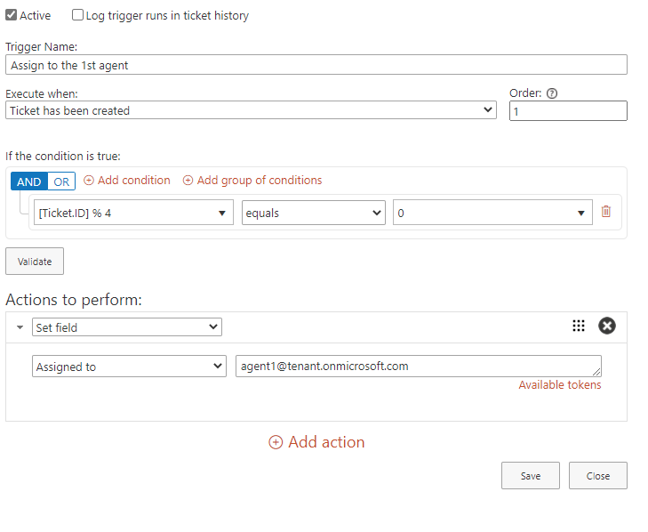Expand the Assigned to field dropdown

129,367
